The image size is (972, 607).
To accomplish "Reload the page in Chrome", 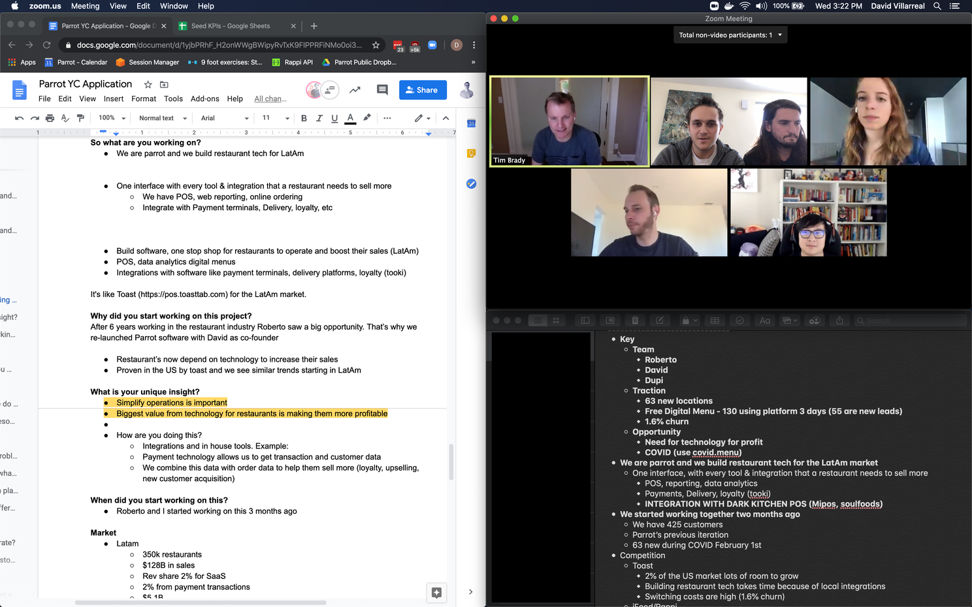I will 46,45.
